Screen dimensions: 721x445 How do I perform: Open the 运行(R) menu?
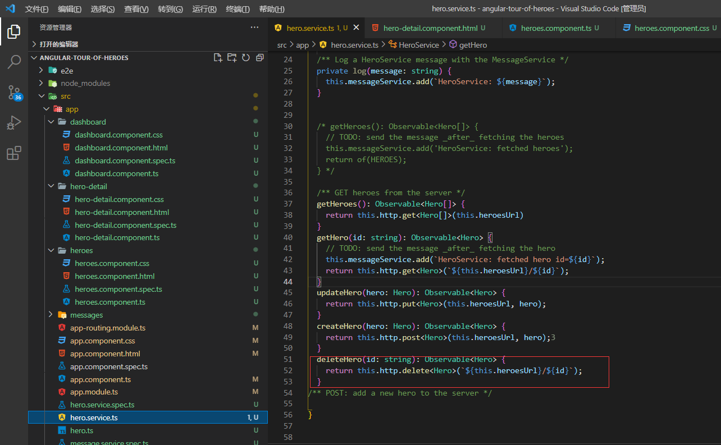204,9
